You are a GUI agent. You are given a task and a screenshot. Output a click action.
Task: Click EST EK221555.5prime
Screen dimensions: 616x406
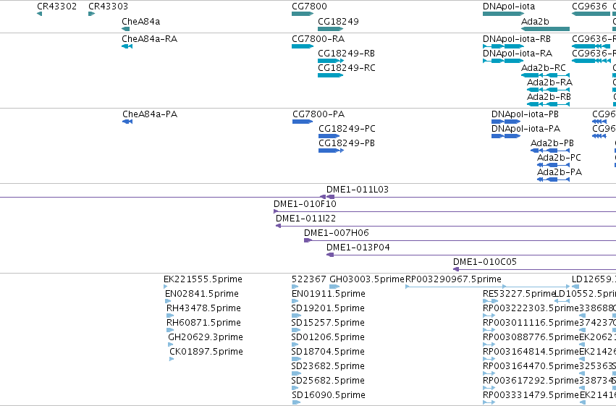pyautogui.click(x=165, y=287)
